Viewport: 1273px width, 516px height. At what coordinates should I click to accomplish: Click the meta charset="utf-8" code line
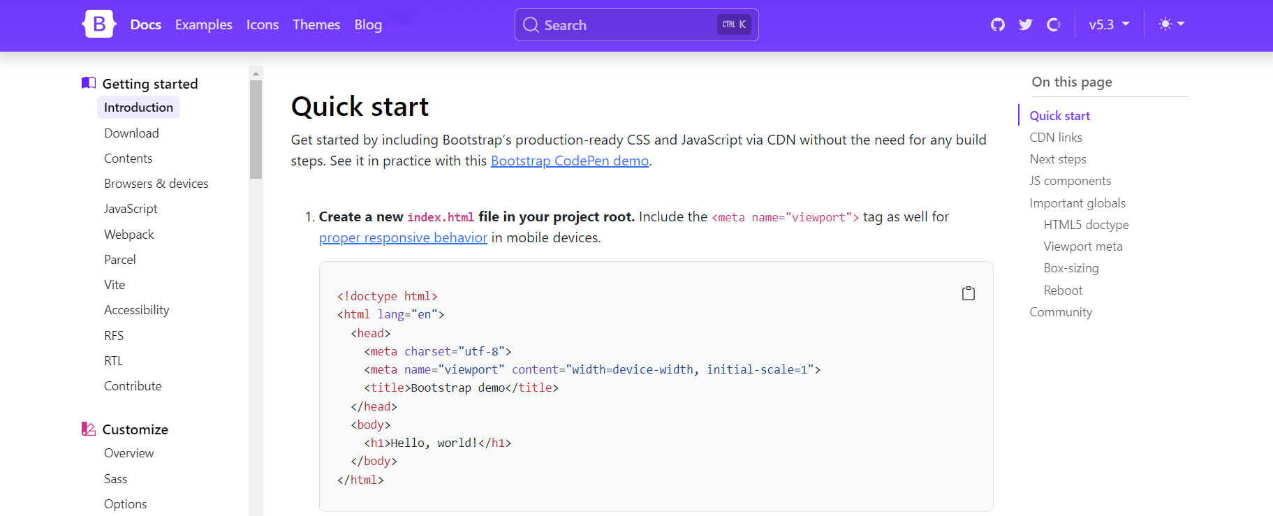438,351
